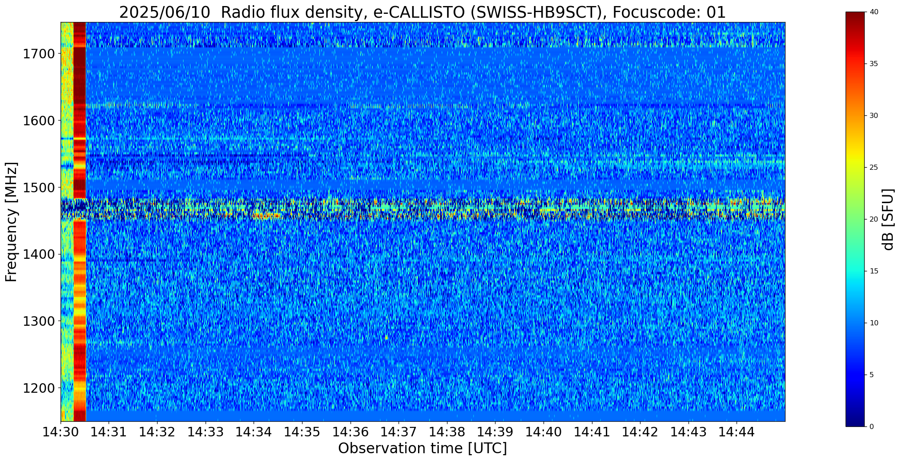Screen dimensions: 901x461
Task: Click the 1500 frequency tick label
Action: (39, 188)
